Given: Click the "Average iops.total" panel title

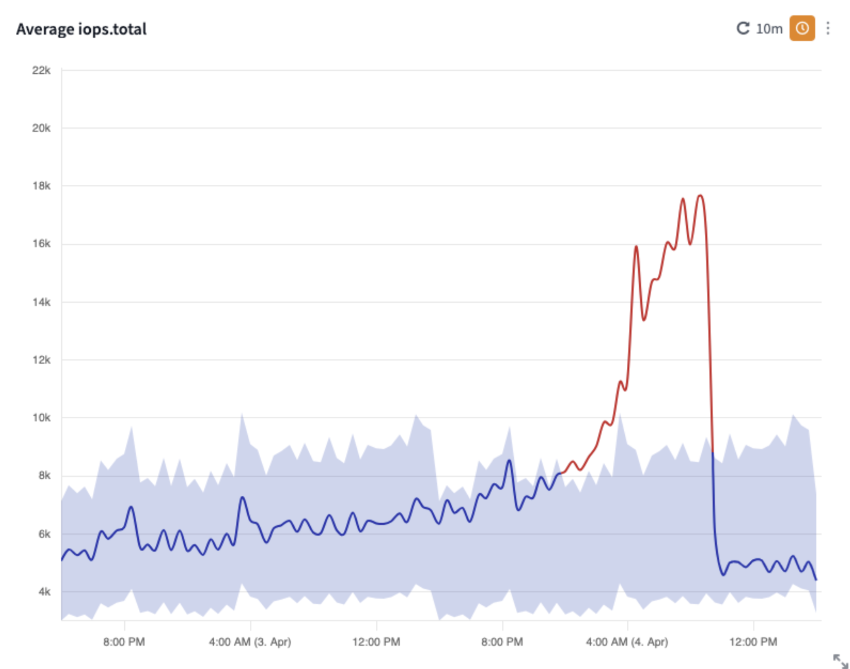Looking at the screenshot, I should coord(81,29).
